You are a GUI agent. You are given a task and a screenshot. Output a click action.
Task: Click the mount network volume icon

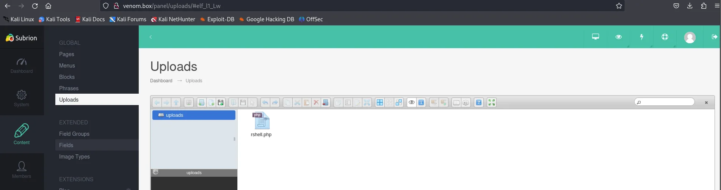click(189, 102)
